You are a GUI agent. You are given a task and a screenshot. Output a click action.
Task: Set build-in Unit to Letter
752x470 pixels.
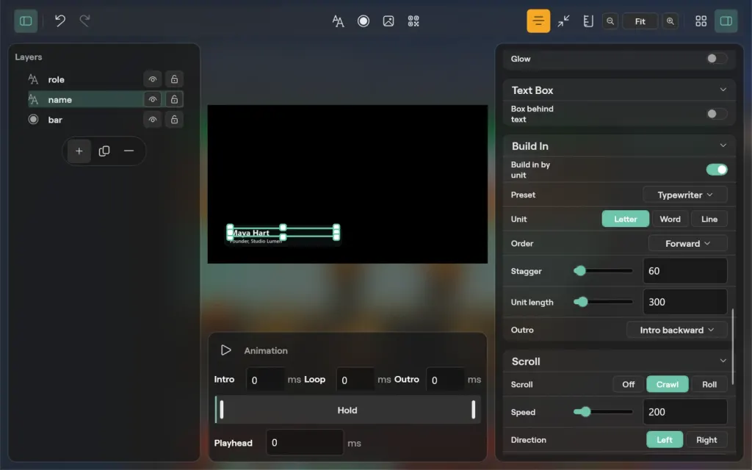(626, 219)
